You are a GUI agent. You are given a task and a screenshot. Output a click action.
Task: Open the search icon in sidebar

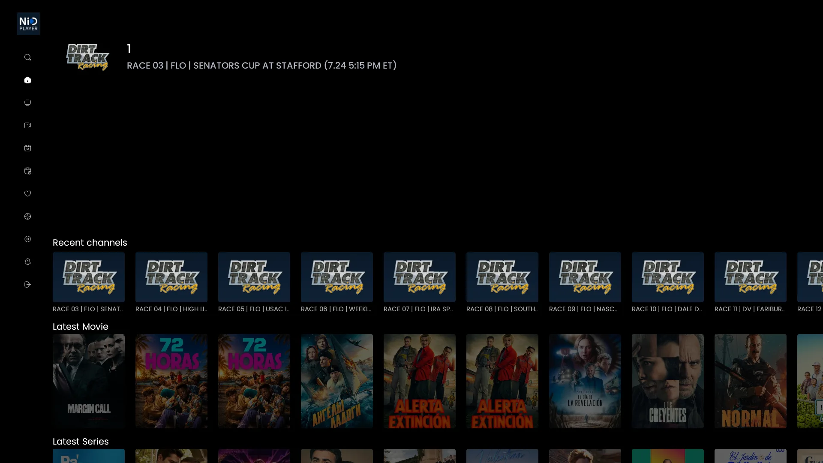pos(27,57)
